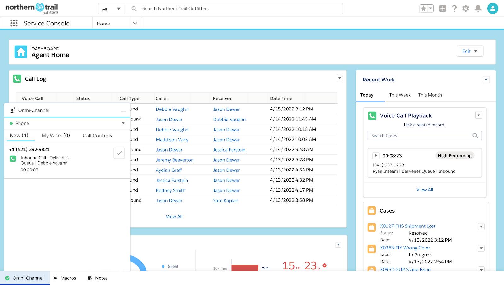Open the user profile avatar
Screen dimensions: 504x285
(x=493, y=8)
